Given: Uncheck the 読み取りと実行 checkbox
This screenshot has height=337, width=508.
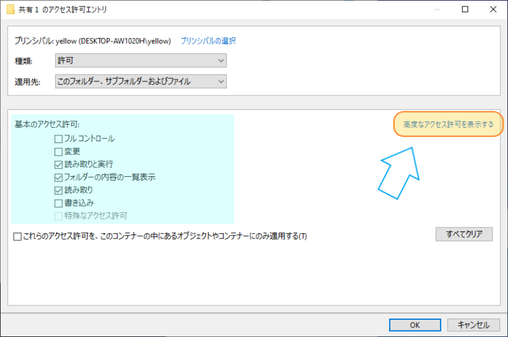Looking at the screenshot, I should pyautogui.click(x=58, y=164).
